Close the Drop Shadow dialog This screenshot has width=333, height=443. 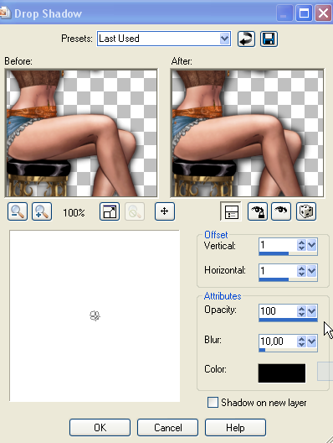click(323, 13)
